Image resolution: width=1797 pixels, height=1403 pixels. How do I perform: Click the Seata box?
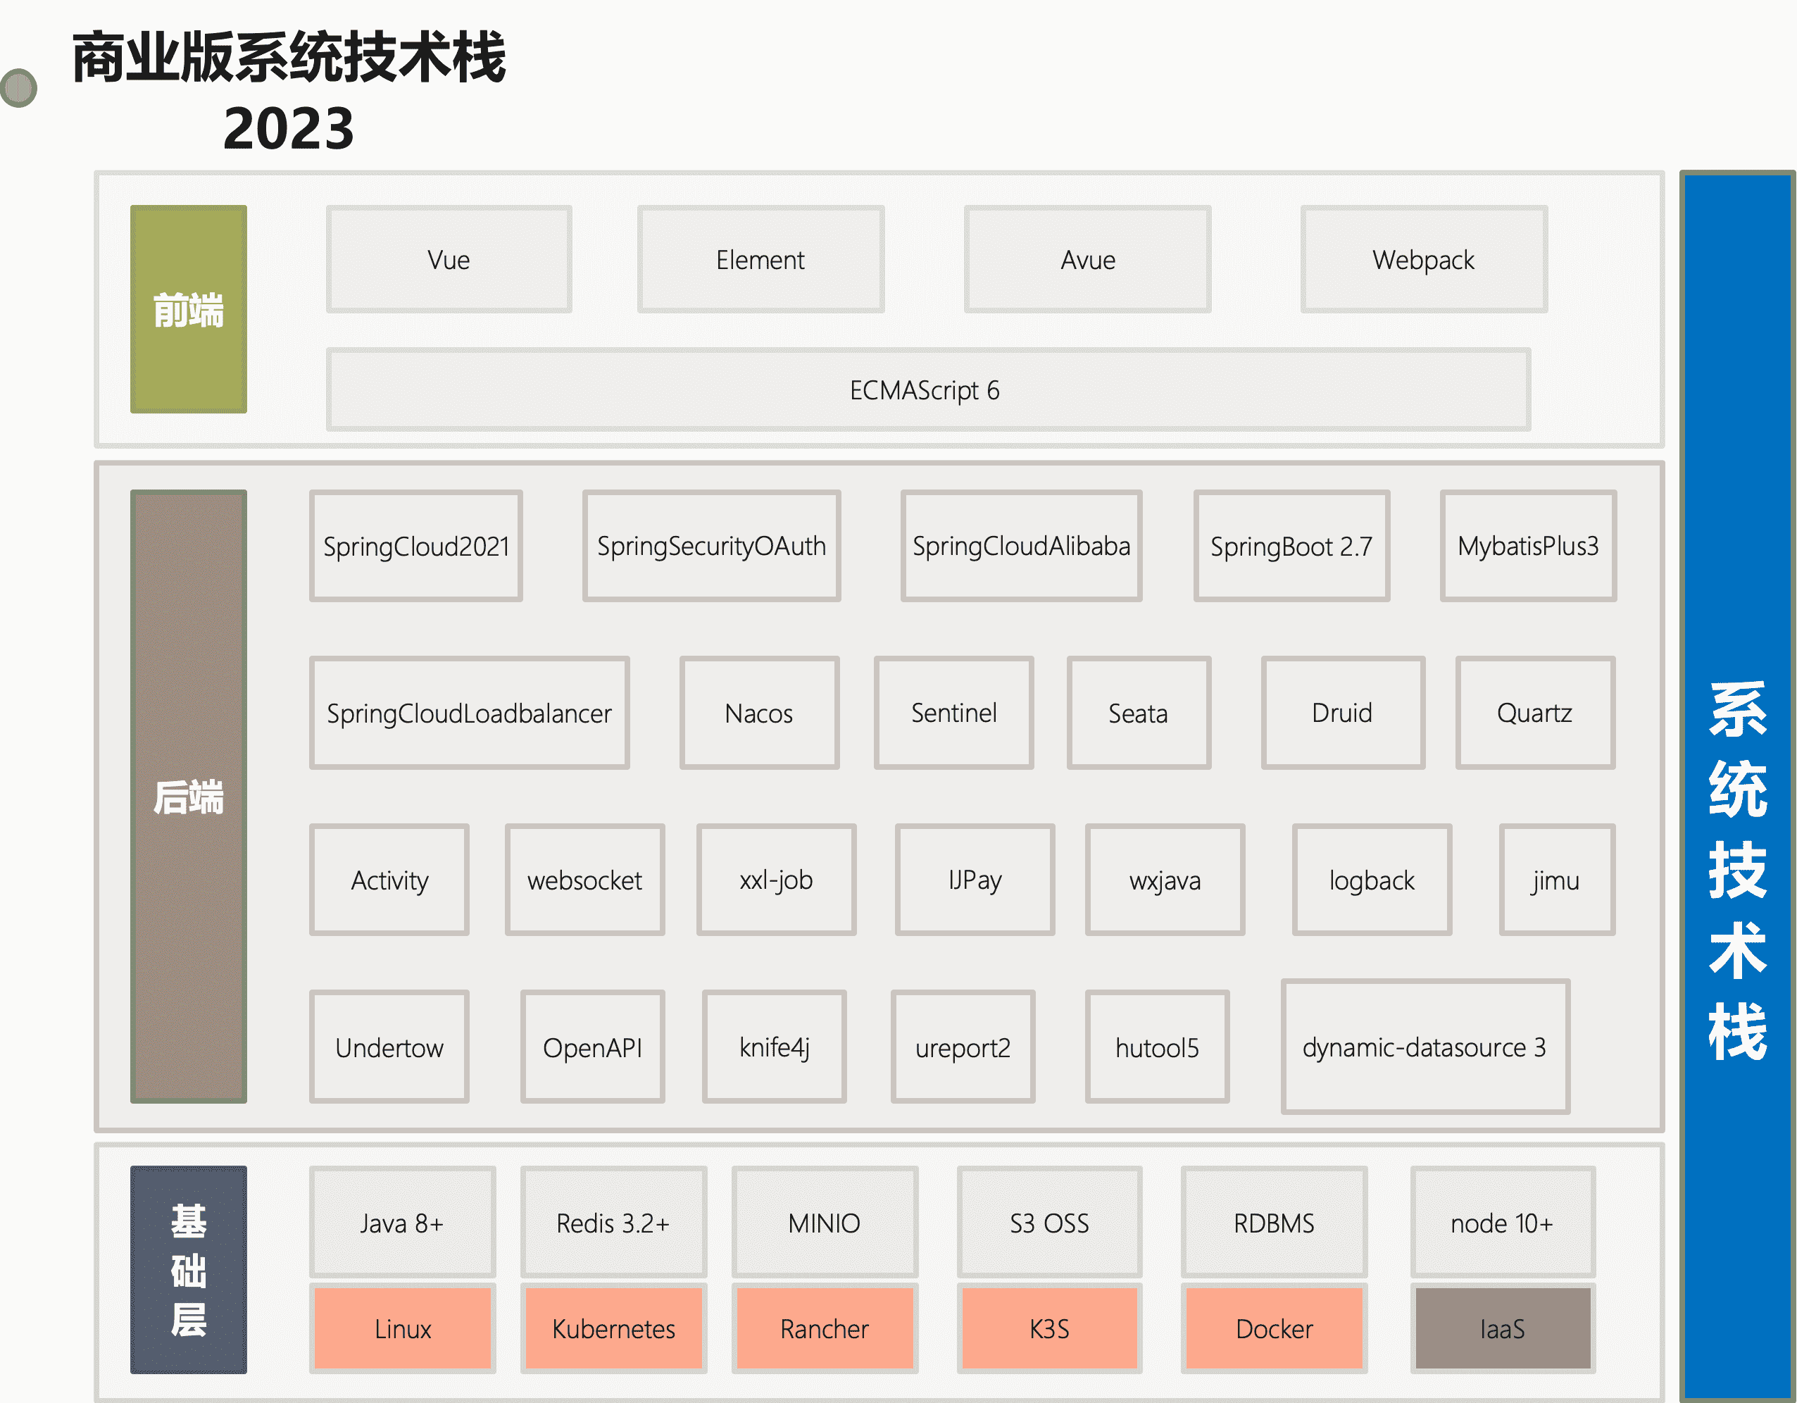[x=1139, y=713]
